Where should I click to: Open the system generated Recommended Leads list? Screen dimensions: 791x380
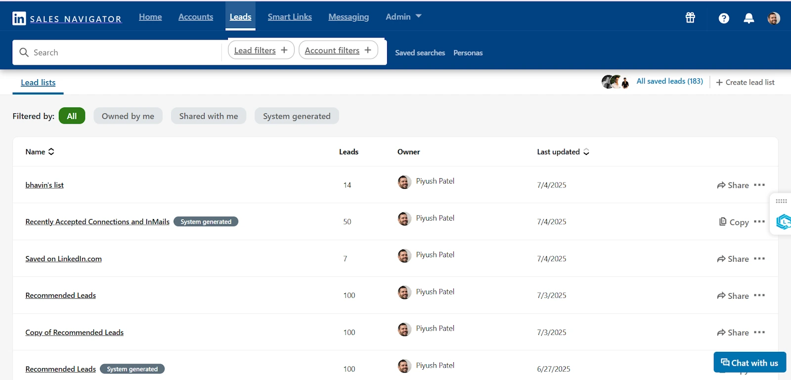click(x=60, y=369)
